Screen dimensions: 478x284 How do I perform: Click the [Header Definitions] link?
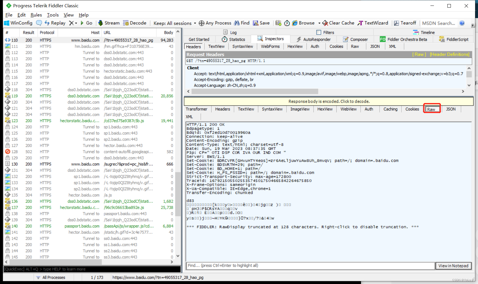(x=449, y=54)
